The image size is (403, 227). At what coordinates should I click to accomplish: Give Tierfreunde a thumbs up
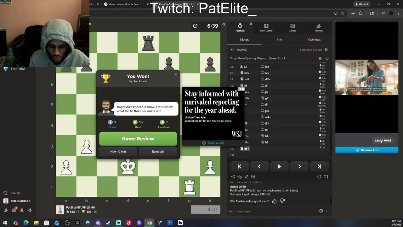click(x=274, y=201)
